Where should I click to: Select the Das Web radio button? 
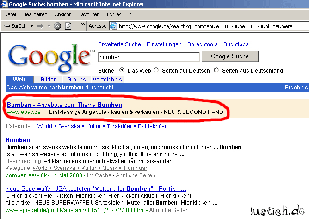[122, 70]
